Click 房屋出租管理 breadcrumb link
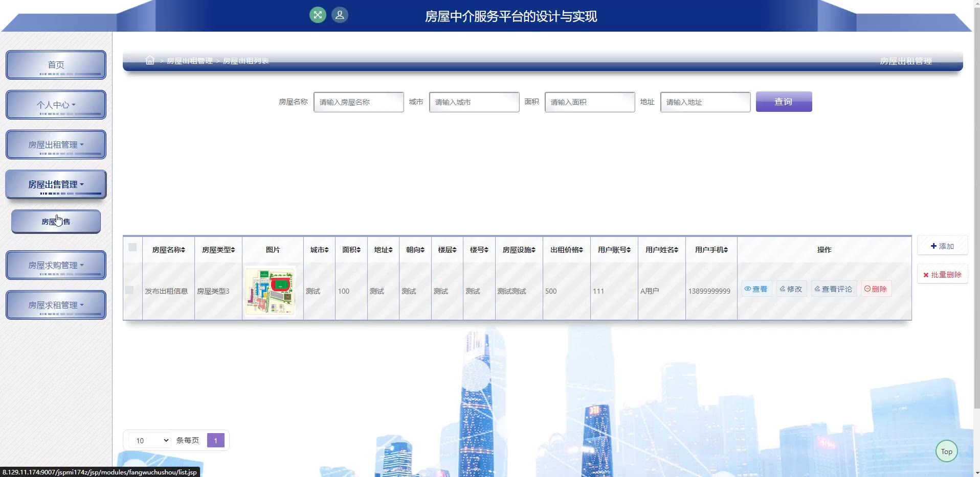980x477 pixels. coord(190,61)
